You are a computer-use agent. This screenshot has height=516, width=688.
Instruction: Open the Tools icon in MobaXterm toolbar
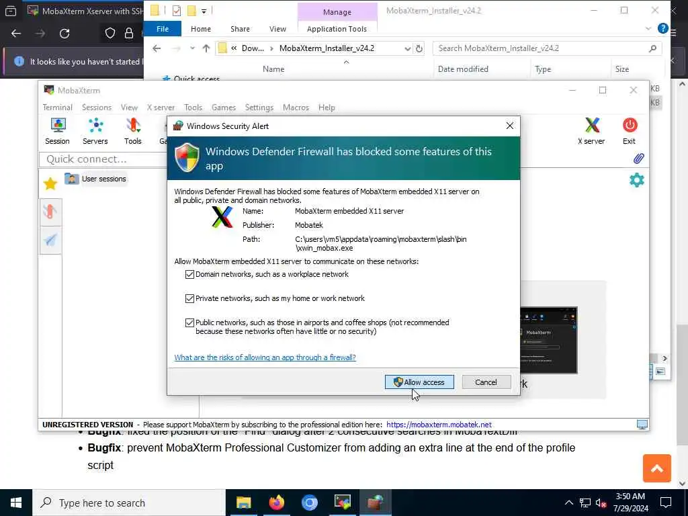(x=133, y=131)
